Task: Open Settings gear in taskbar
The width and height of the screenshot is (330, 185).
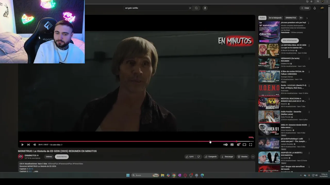Action: click(196, 175)
